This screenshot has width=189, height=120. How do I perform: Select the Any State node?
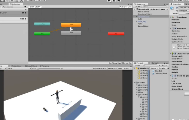click(x=42, y=24)
